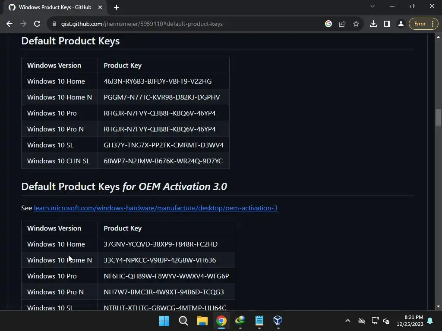The width and height of the screenshot is (442, 331).
Task: Bookmark this page with star icon
Action: 356,24
